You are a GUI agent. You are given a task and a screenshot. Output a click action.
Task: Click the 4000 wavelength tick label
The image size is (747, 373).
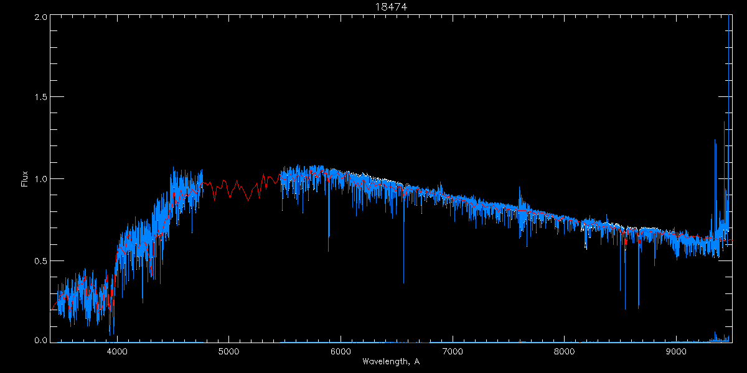pyautogui.click(x=117, y=350)
